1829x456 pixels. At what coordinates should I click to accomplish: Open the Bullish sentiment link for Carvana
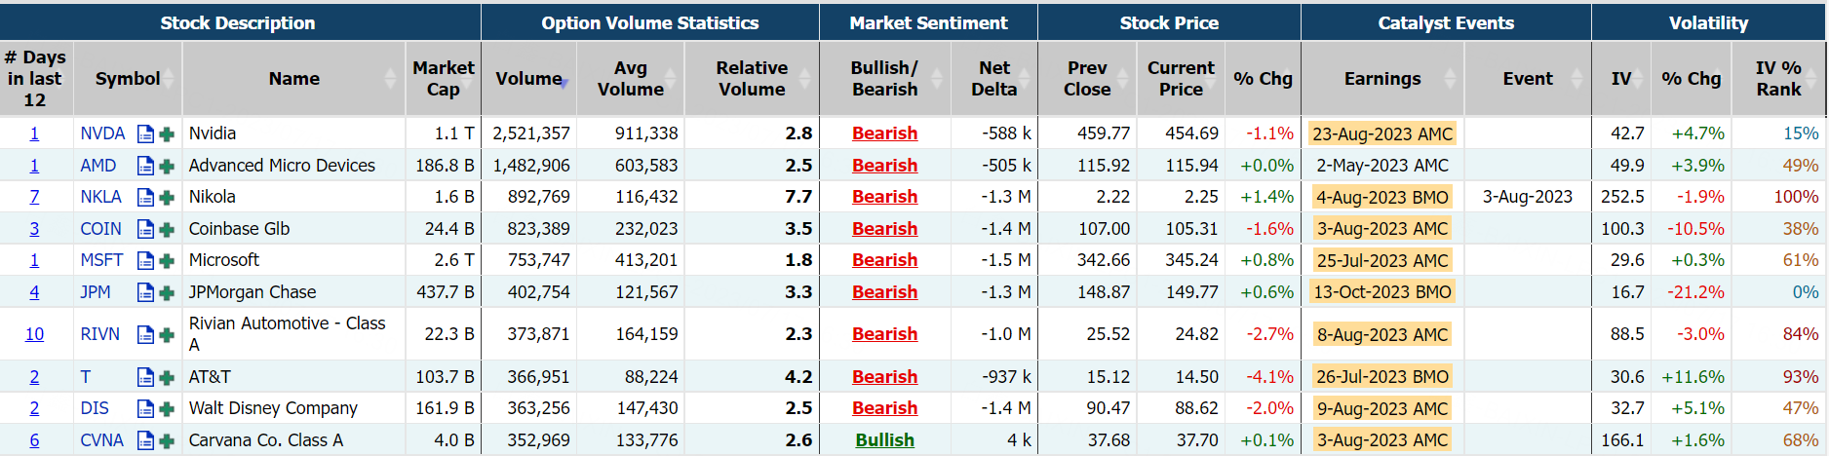click(x=884, y=440)
